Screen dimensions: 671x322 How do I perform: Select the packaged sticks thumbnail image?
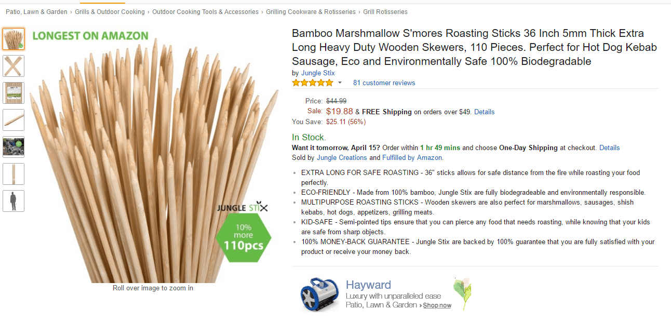(14, 93)
